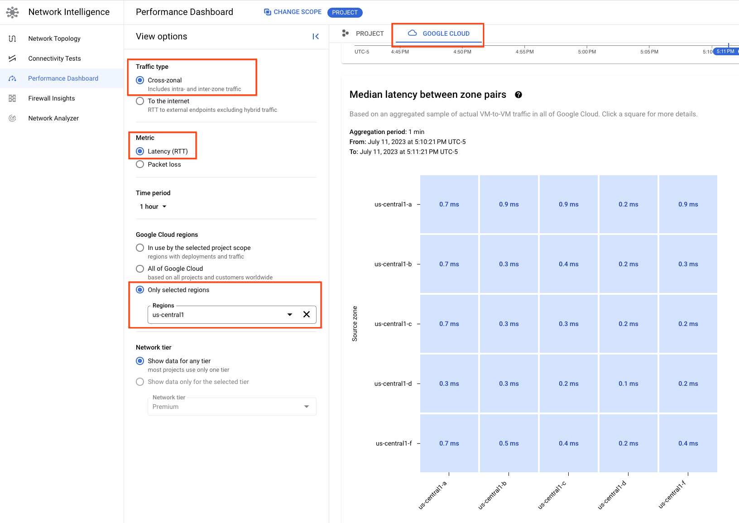Click latency square us-central1-a to us-central1-d

[628, 204]
